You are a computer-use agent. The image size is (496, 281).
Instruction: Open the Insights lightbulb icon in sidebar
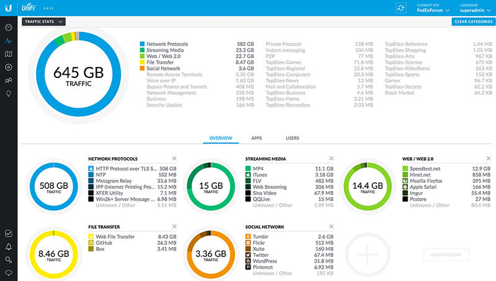click(9, 94)
